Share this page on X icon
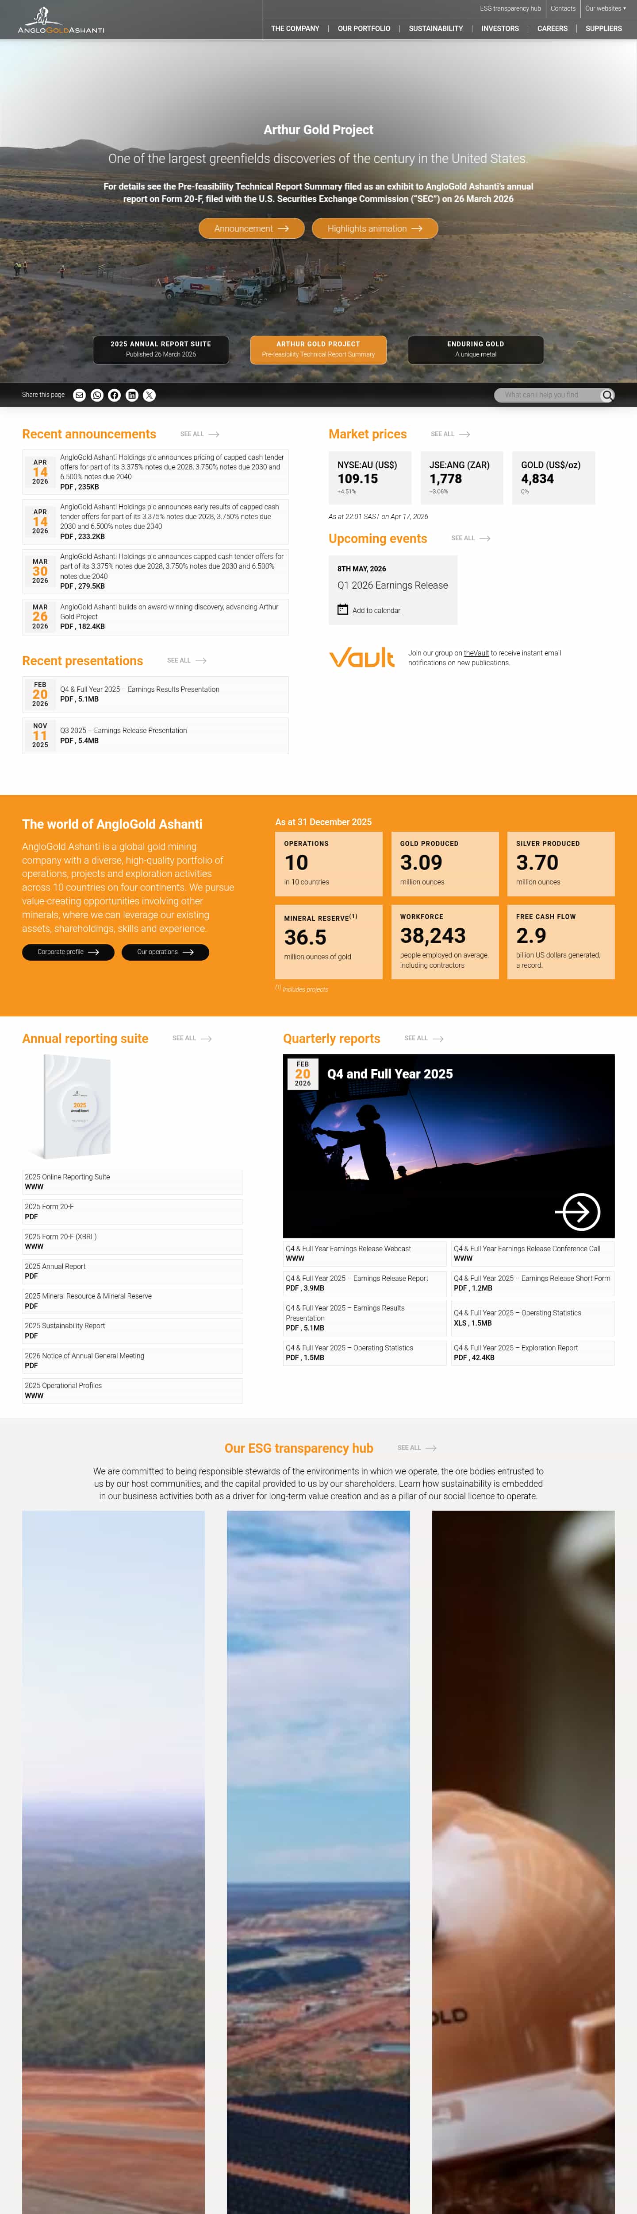The image size is (637, 2214). 150,395
